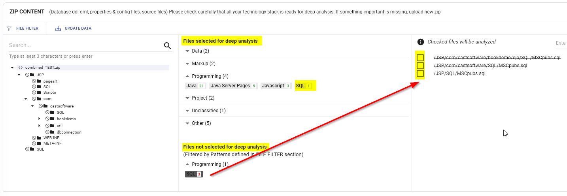The height and width of the screenshot is (196, 567).
Task: Click the code icon of combined_TEST.zip
Action: point(21,68)
